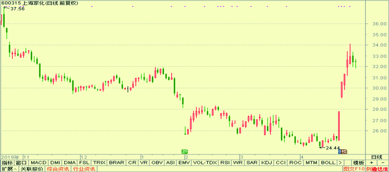Choose the CCI indicator tab
Screen dimensions: 389x172
coord(281,163)
